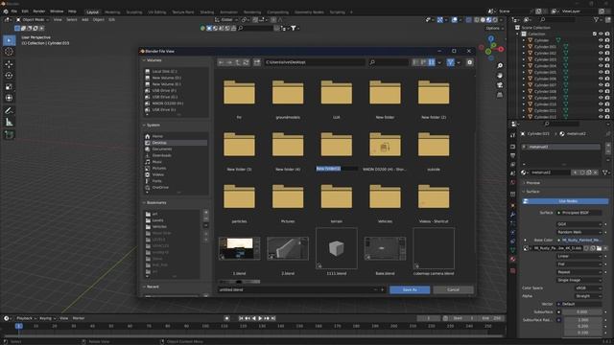The width and height of the screenshot is (614, 345).
Task: Hide Cylinder.005 in viewport
Action: click(601, 73)
